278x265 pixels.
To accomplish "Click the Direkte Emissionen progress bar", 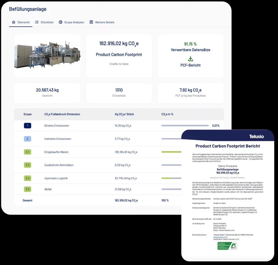I will [x=185, y=126].
